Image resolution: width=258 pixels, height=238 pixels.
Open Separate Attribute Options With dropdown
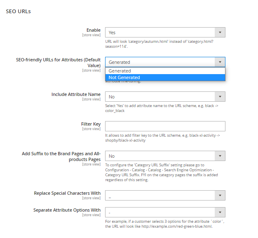[x=161, y=212]
